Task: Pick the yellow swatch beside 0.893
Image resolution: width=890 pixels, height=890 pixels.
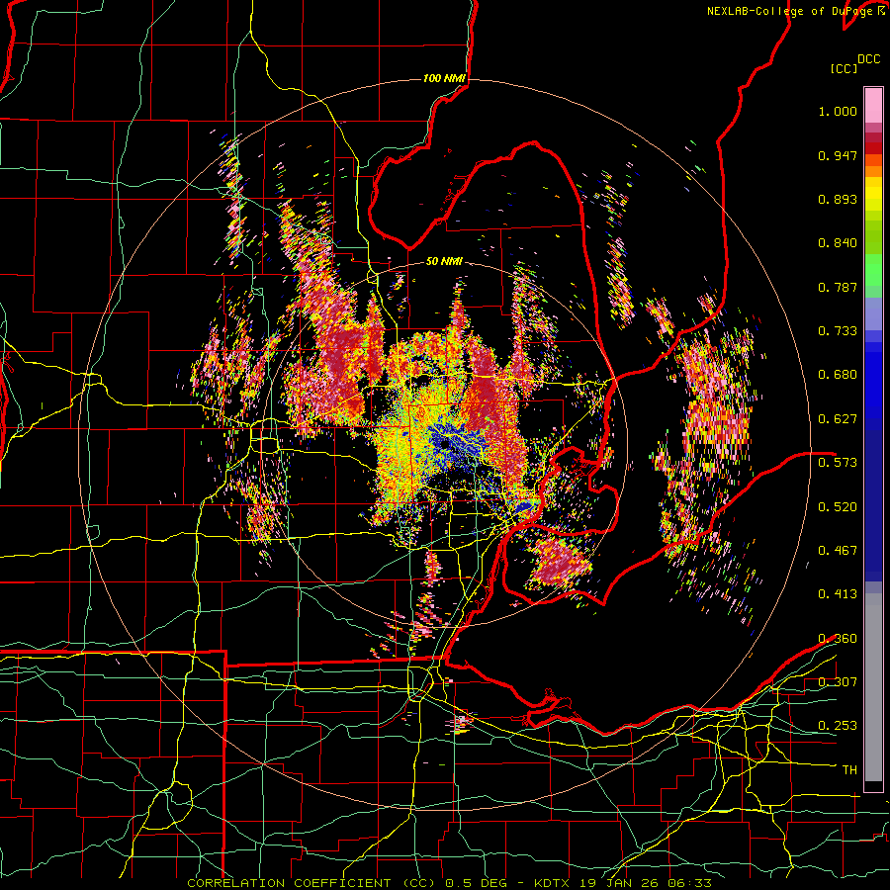Action: coord(873,198)
